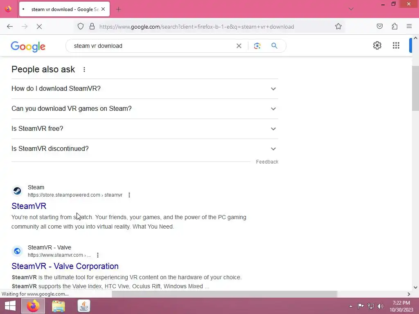
Task: Click the store.steampowered.com URL text
Action: 75,195
